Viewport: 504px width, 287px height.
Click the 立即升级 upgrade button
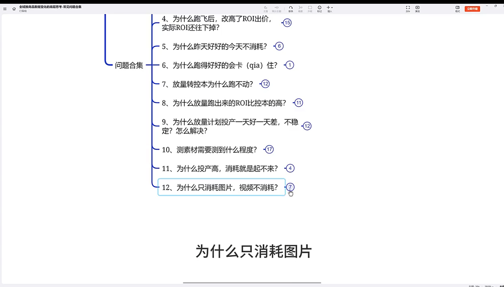(x=472, y=9)
